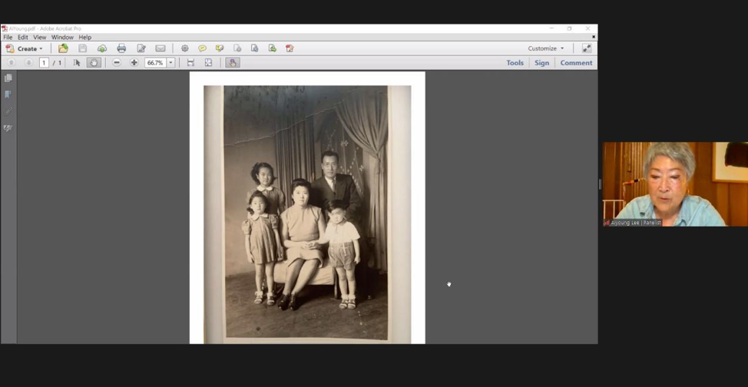Click the Attachments paperclip sidebar icon
This screenshot has width=748, height=387.
click(8, 111)
